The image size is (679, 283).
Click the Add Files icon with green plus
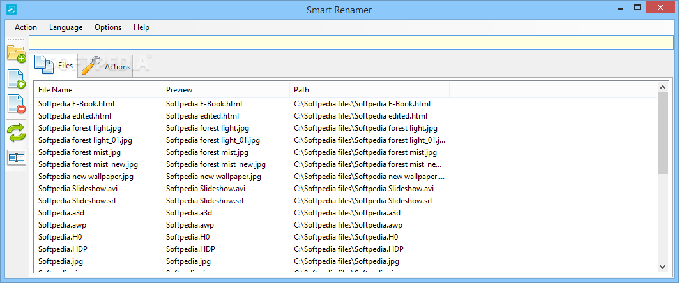17,78
